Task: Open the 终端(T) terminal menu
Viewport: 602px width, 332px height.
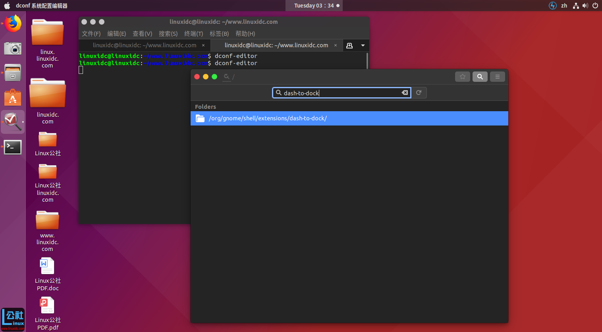Action: click(194, 34)
